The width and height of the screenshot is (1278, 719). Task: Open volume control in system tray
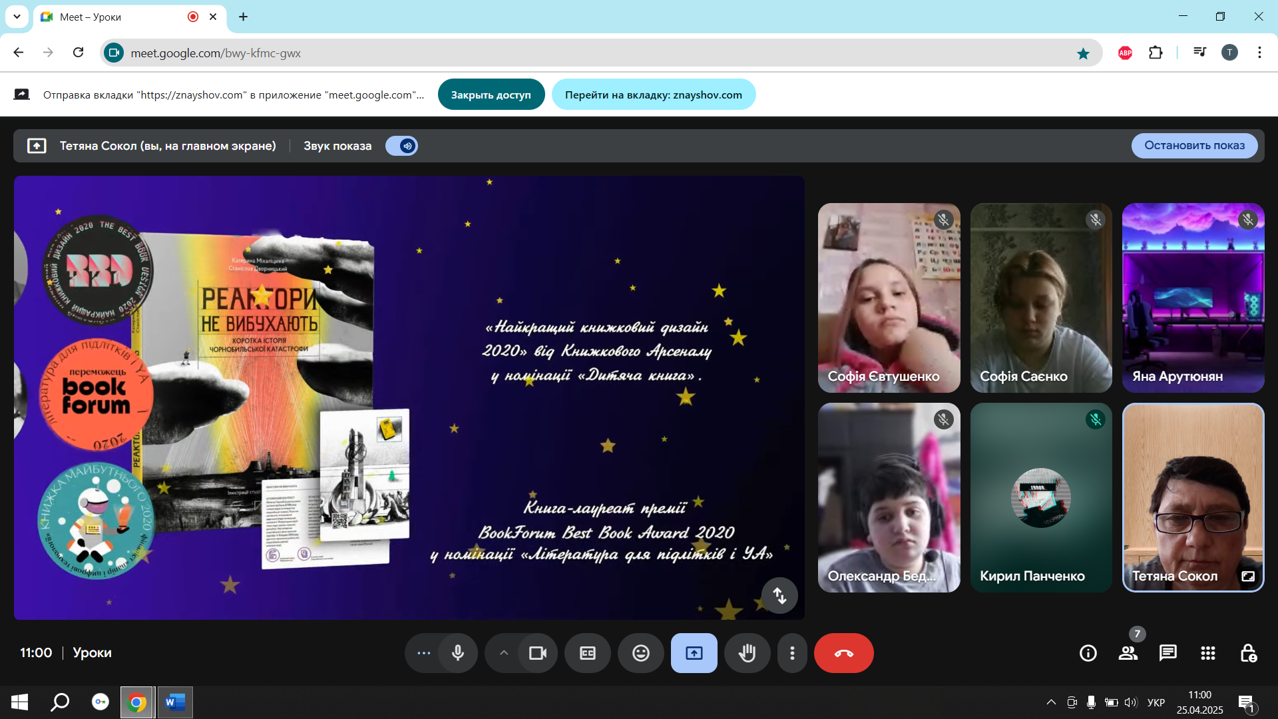1131,702
